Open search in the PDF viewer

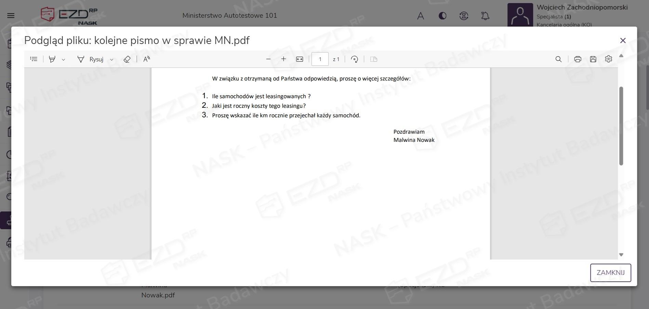(x=558, y=59)
